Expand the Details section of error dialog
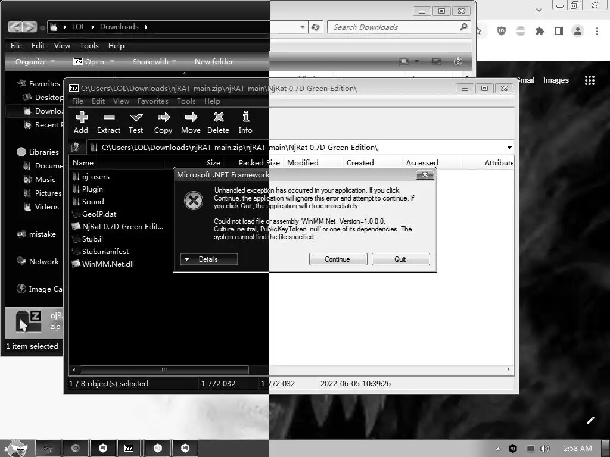The image size is (610, 457). tap(209, 259)
